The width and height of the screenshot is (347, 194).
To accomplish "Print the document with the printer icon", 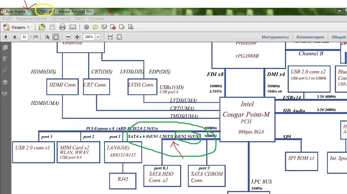I will click(x=63, y=27).
